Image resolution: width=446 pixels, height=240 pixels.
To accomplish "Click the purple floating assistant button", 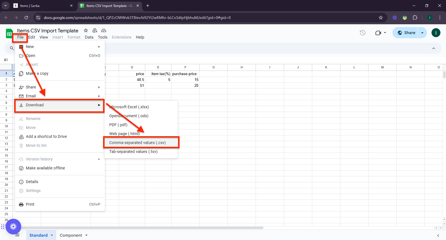I will 13,226.
